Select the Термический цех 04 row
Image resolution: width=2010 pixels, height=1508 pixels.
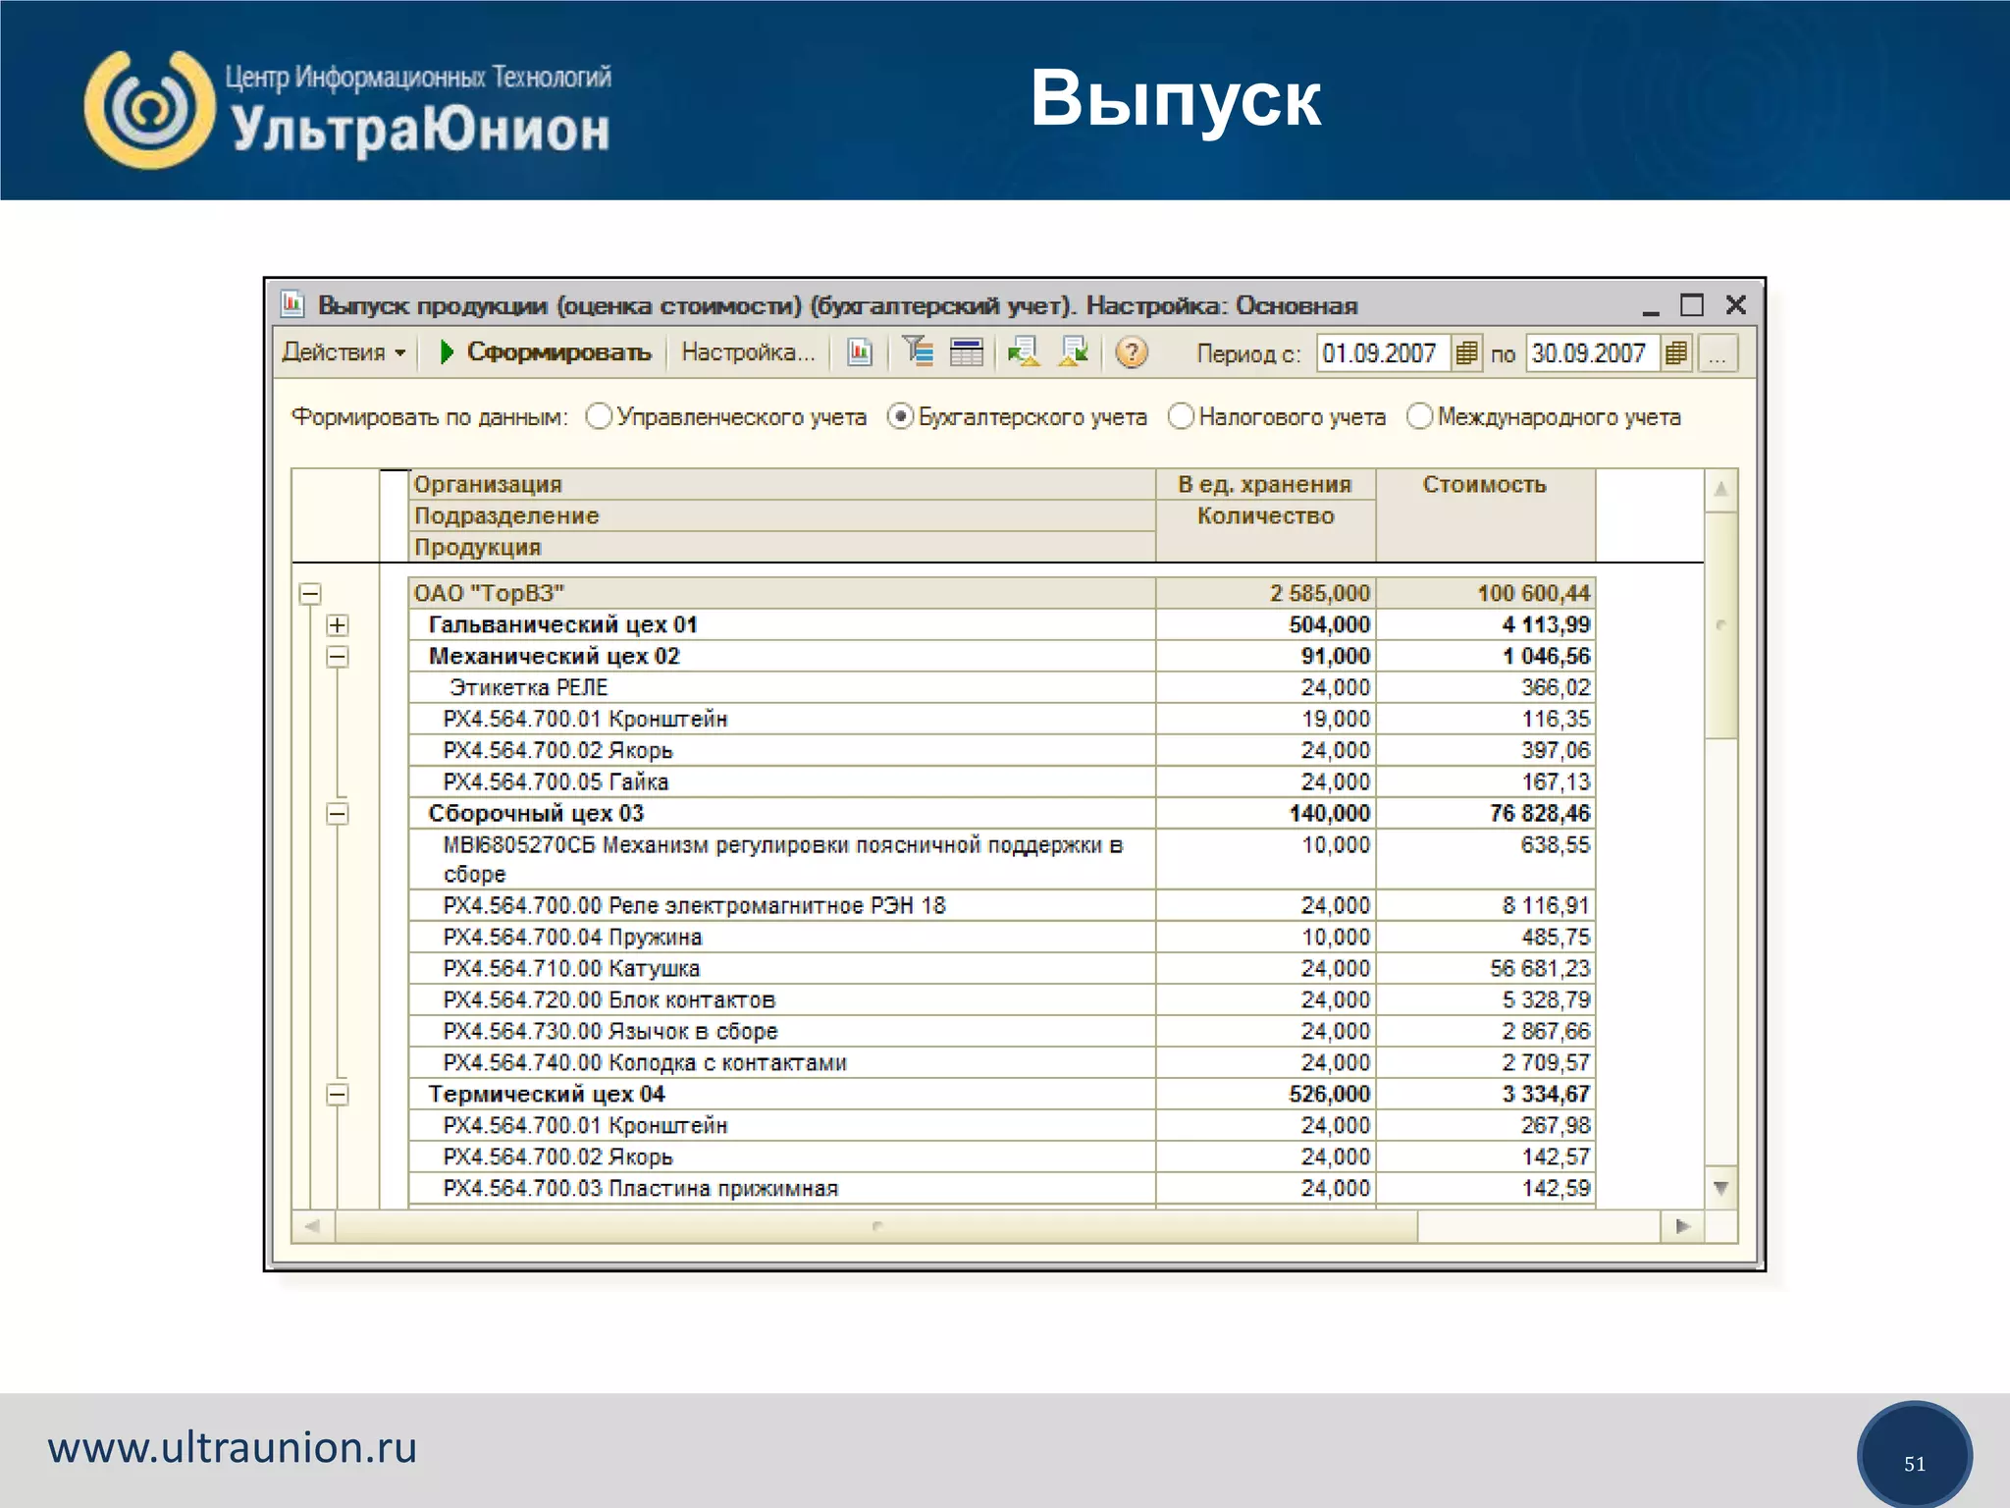pos(1001,1094)
